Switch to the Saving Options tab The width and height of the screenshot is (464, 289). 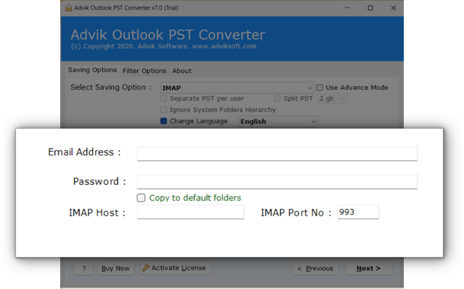pos(92,70)
